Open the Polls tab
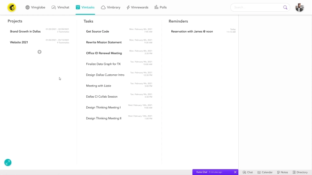The height and width of the screenshot is (175, 312). (x=160, y=8)
